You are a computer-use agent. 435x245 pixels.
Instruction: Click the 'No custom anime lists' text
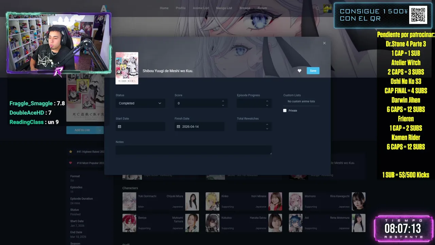coord(301,101)
